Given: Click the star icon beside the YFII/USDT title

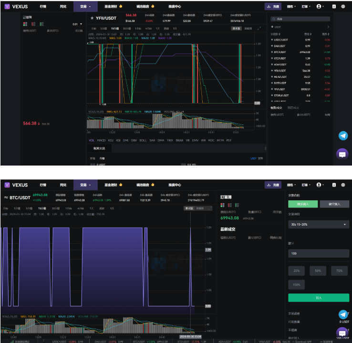Looking at the screenshot, I should click(x=92, y=18).
